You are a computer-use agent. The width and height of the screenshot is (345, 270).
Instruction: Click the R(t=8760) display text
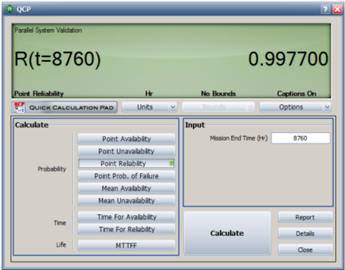coord(58,59)
